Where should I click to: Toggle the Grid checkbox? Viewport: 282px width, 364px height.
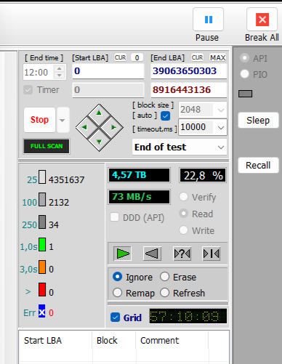115,318
